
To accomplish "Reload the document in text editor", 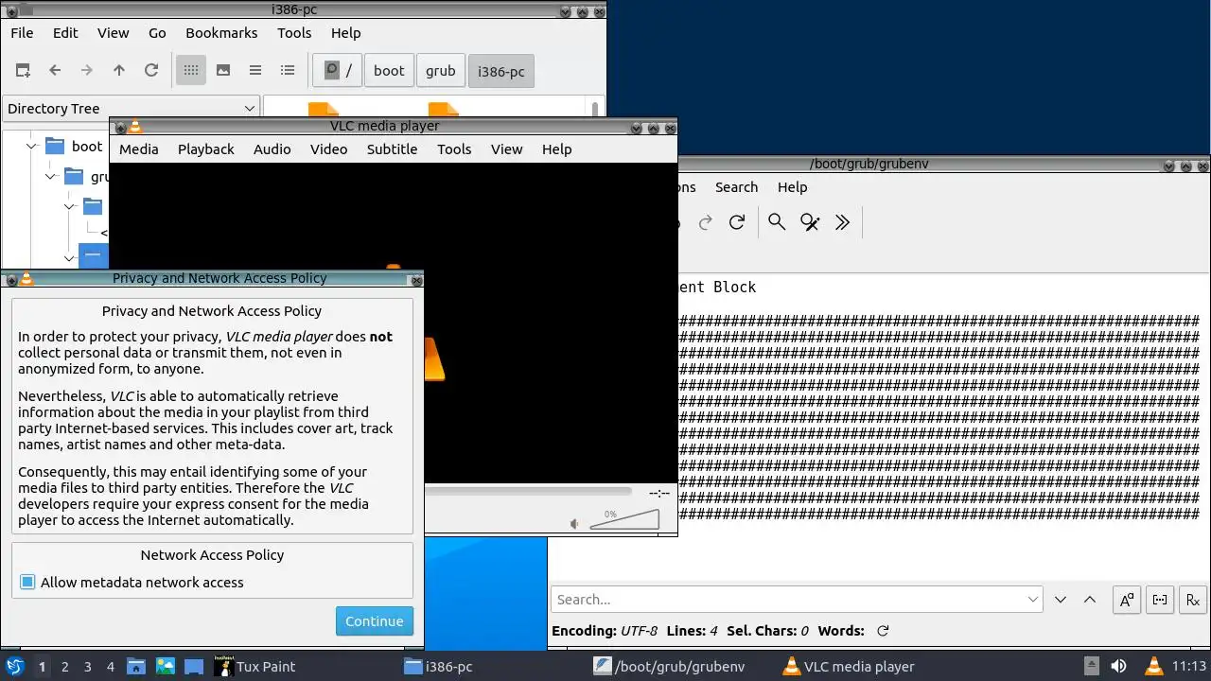I will click(x=737, y=222).
